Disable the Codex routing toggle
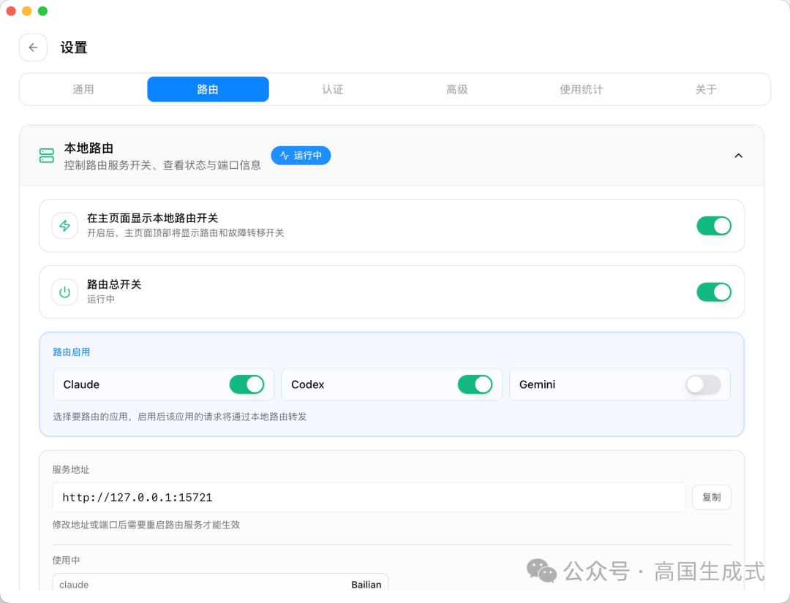Viewport: 790px width, 603px height. pyautogui.click(x=475, y=384)
